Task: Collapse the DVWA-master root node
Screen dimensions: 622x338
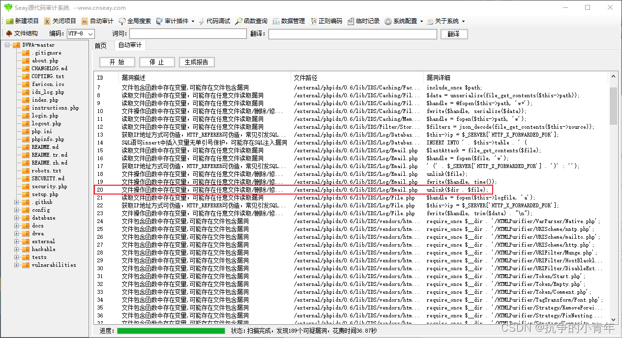Action: (x=7, y=45)
